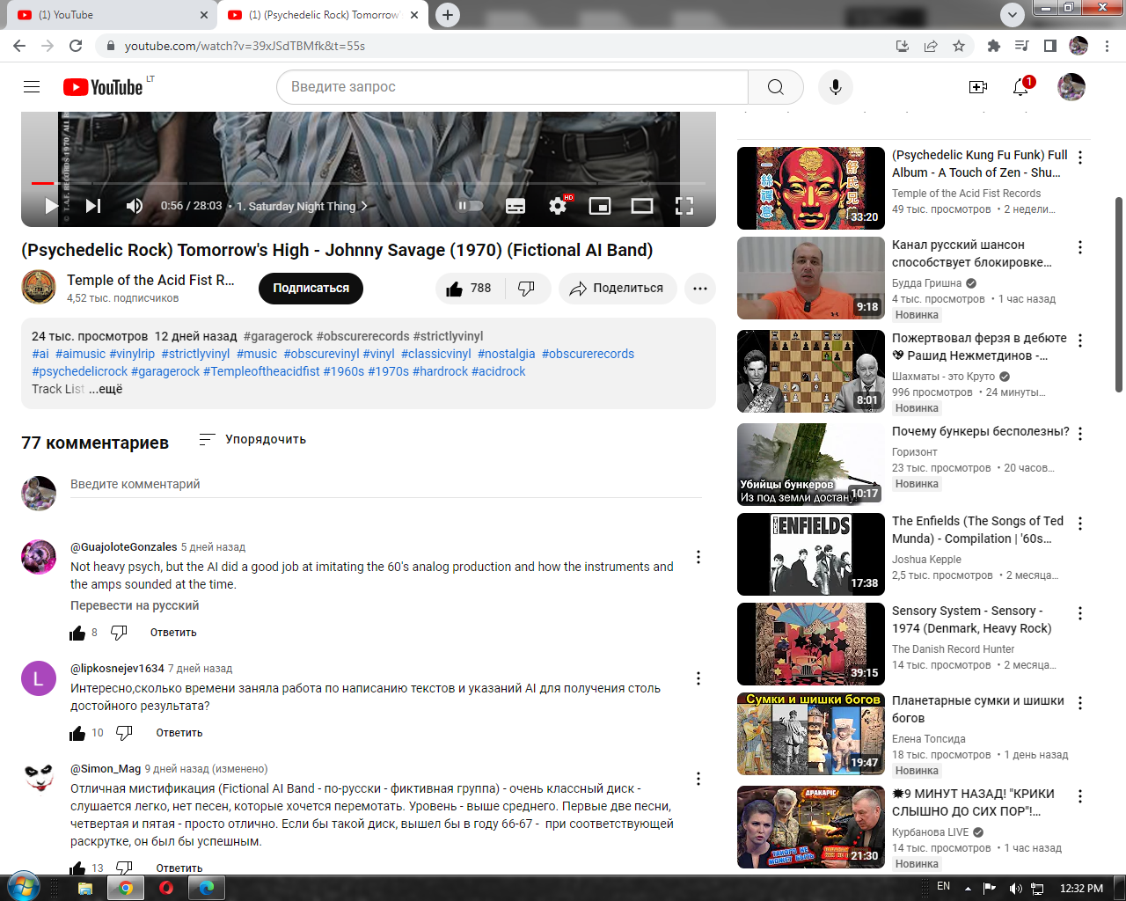Viewport: 1126px width, 901px height.
Task: Dislike the video with thumbs down
Action: click(x=527, y=289)
